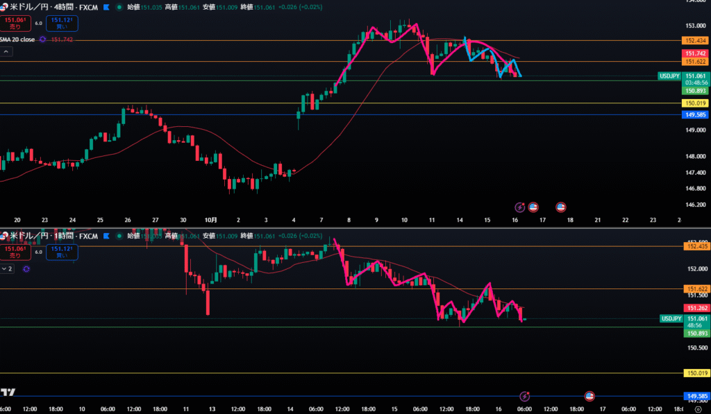
Task: Click the rightmost US flag event on upper chart
Action: (560, 207)
